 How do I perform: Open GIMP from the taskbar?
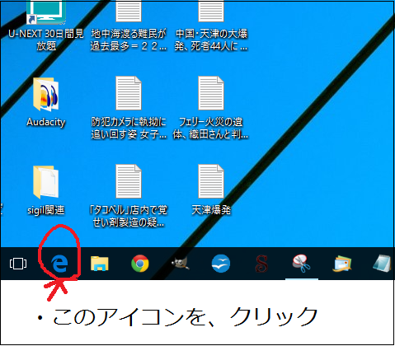tap(181, 264)
